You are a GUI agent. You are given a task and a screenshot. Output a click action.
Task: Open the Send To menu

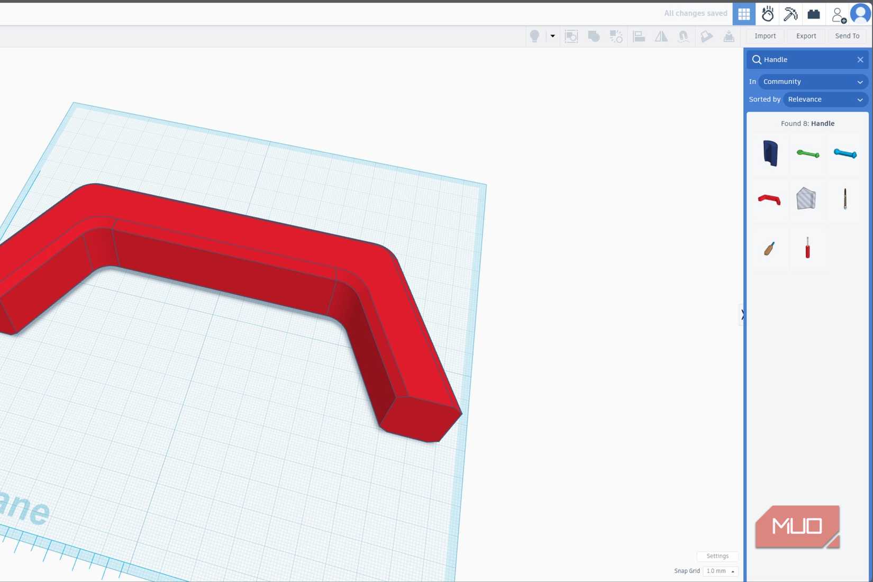[847, 36]
